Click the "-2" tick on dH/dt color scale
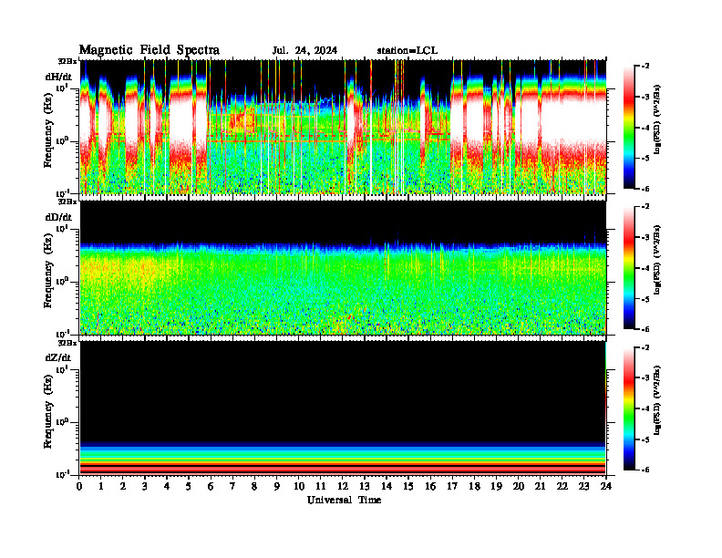722x558 pixels. coord(646,66)
